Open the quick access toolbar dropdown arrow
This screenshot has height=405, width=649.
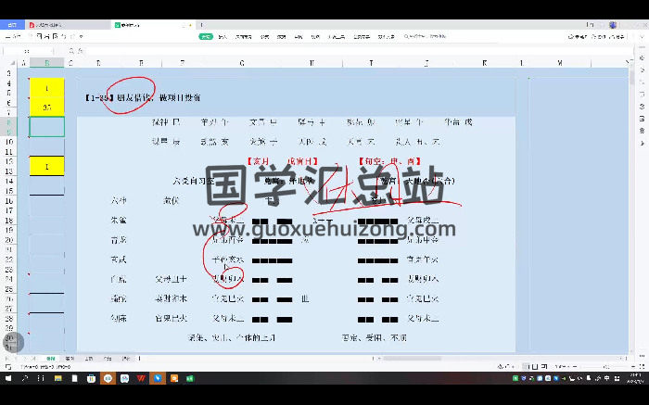(x=82, y=36)
